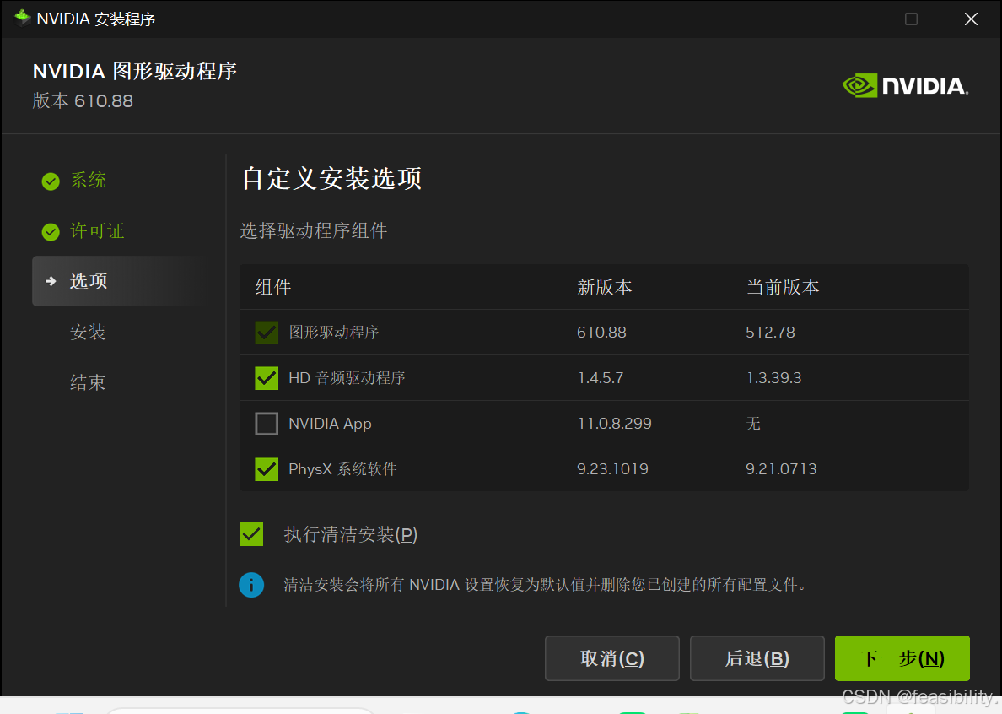1002x714 pixels.
Task: Click the green checkmark icon beside 许可证
Action: coord(51,232)
